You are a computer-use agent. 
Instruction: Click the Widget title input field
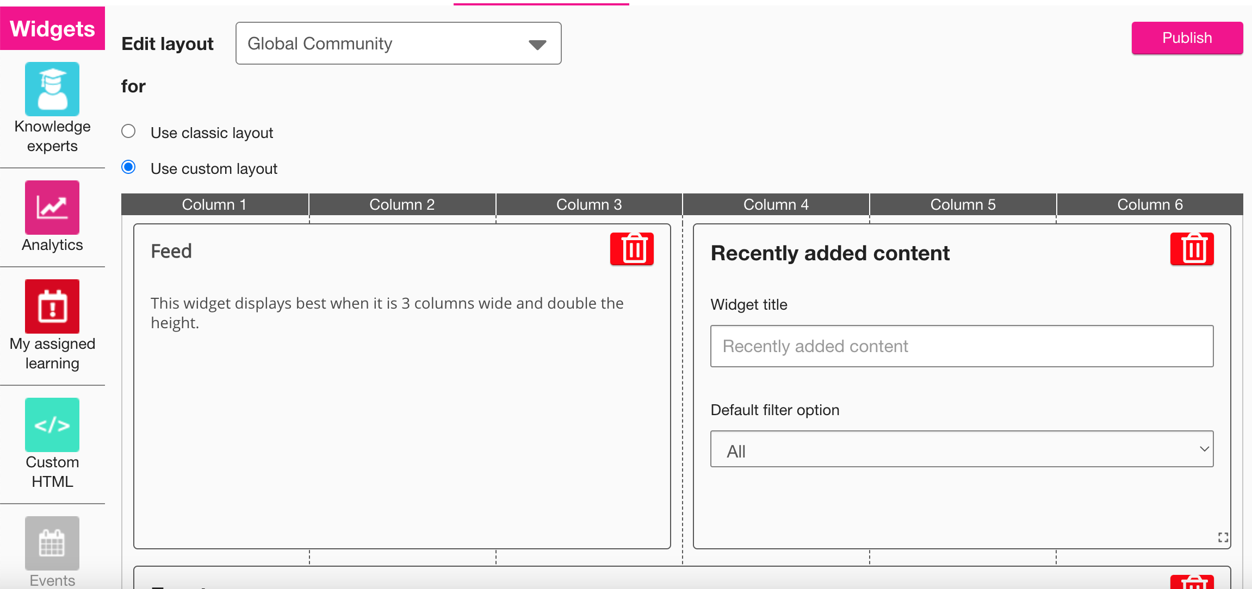pyautogui.click(x=961, y=346)
